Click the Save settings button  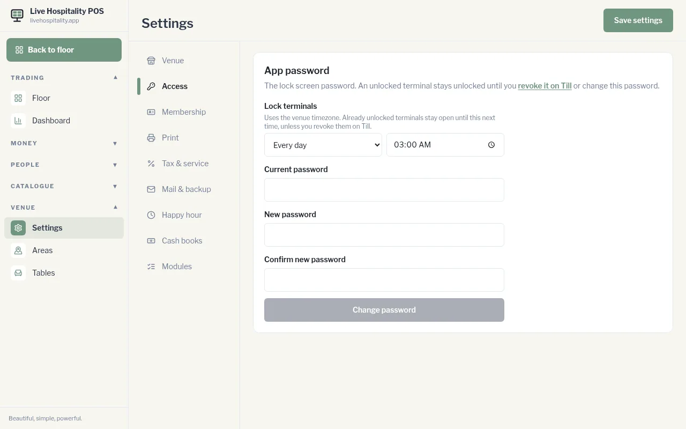point(638,20)
